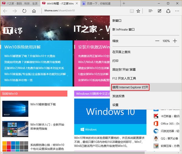Make a Web Note

[x=159, y=11]
